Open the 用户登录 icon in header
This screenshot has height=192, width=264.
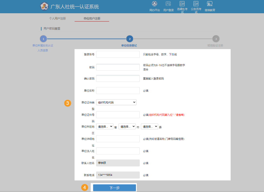click(x=168, y=4)
